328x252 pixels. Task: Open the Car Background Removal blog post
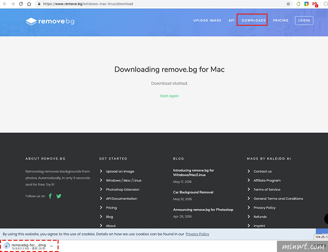[193, 192]
